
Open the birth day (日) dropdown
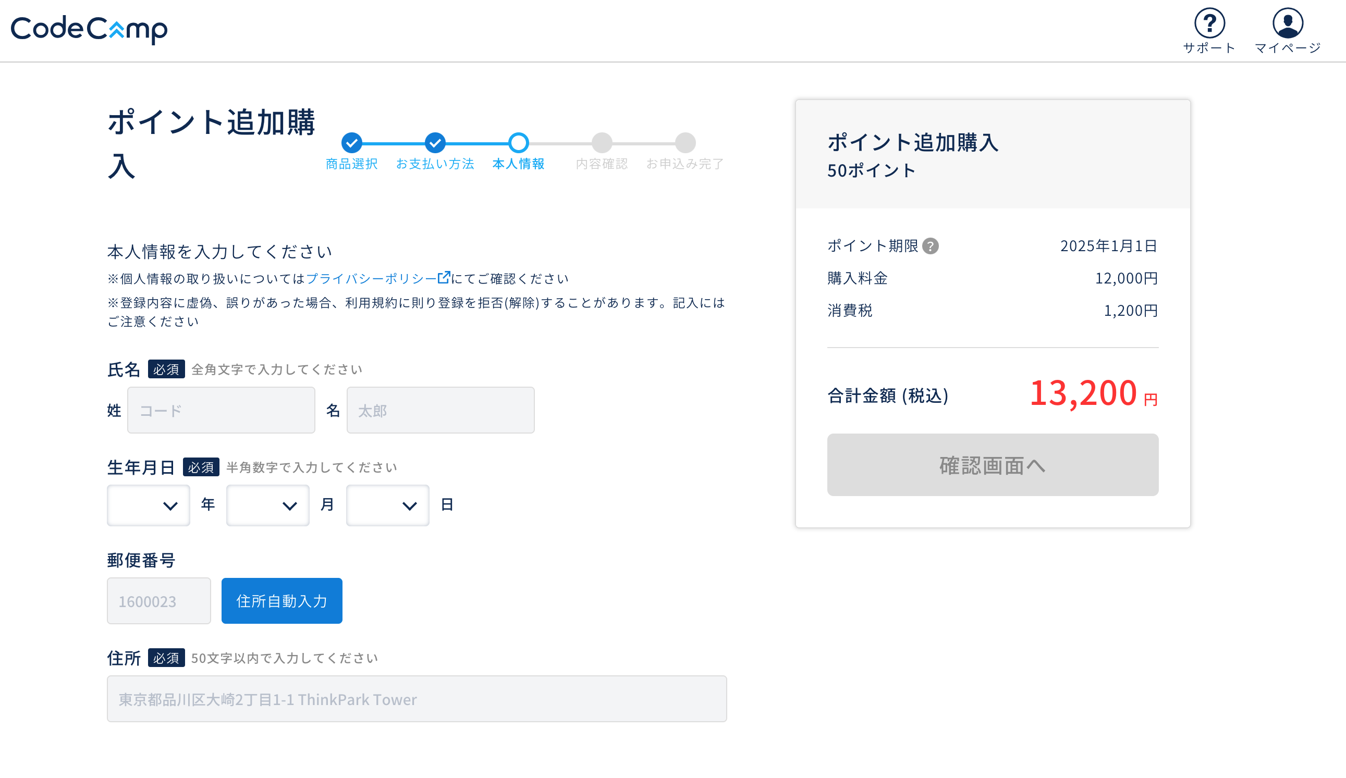coord(387,505)
